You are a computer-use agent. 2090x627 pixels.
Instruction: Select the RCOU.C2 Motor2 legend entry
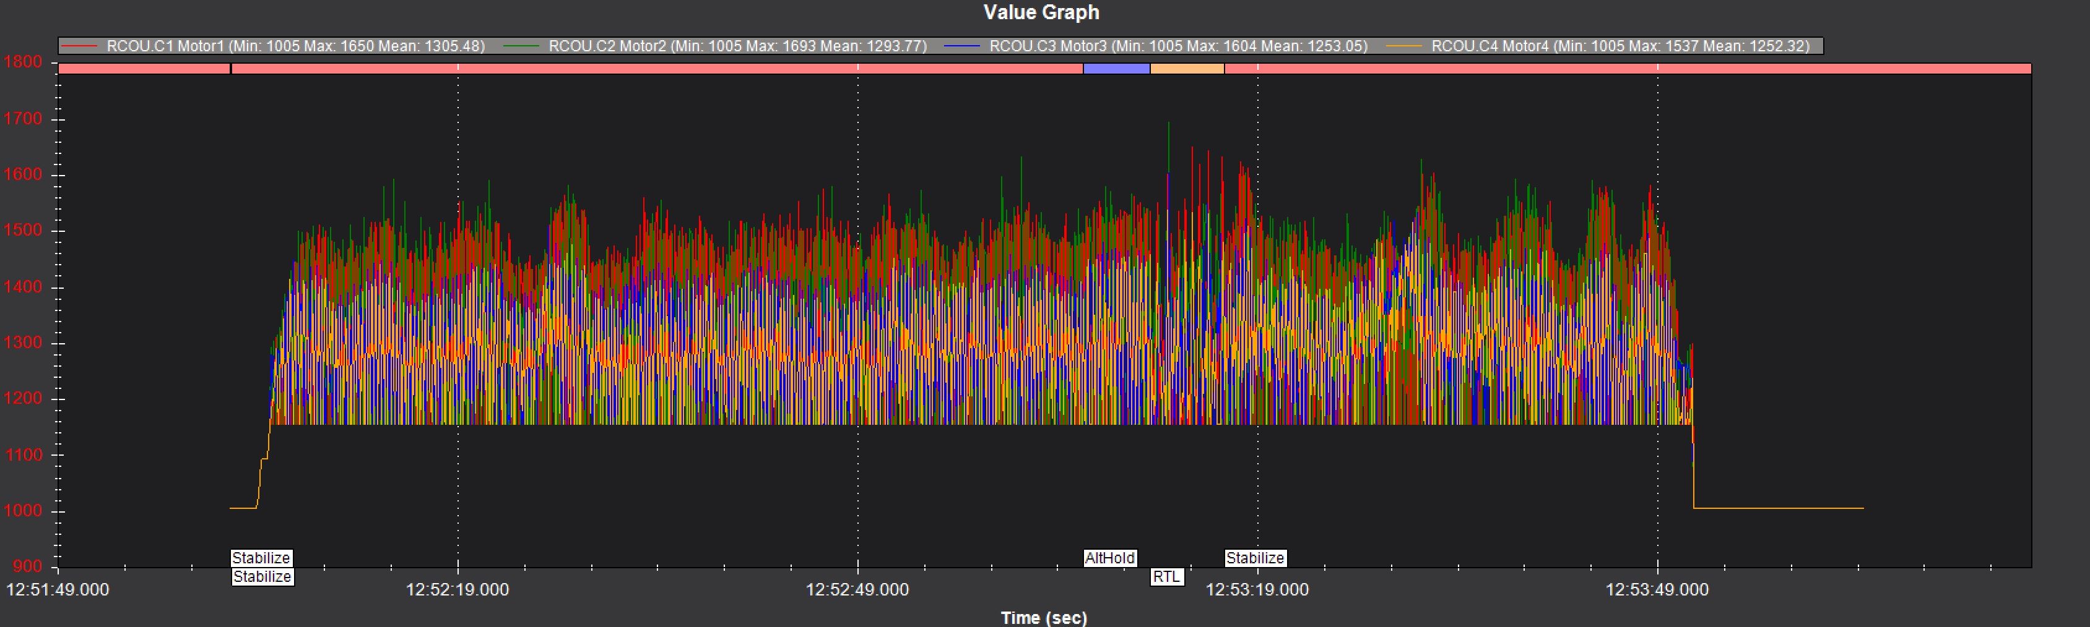716,46
